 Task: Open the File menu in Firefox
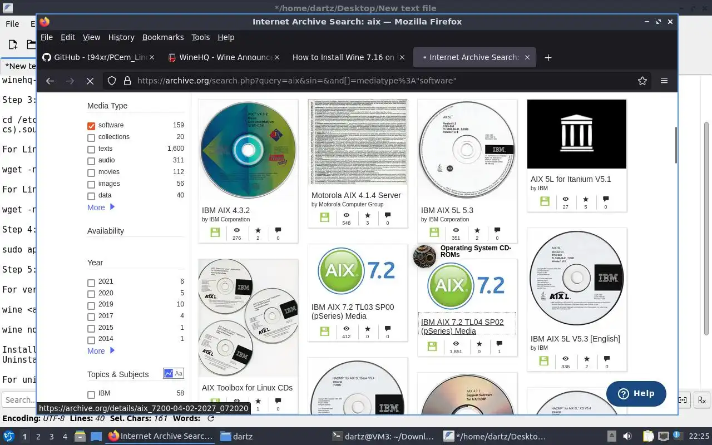pos(47,37)
